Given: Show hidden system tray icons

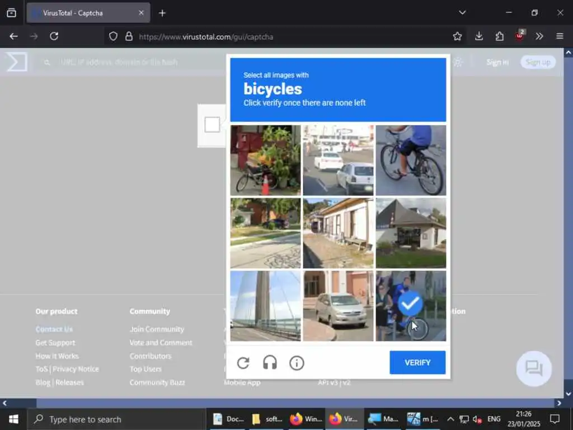Looking at the screenshot, I should (450, 419).
